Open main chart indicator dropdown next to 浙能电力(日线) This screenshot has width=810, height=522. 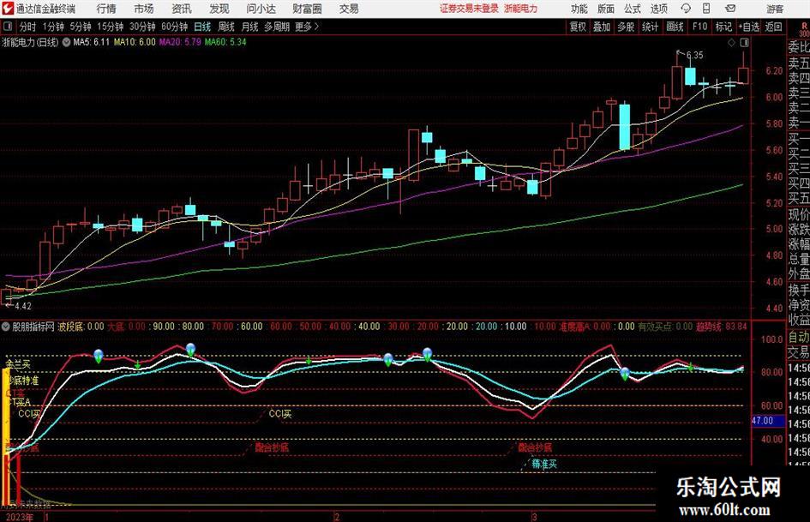point(66,42)
